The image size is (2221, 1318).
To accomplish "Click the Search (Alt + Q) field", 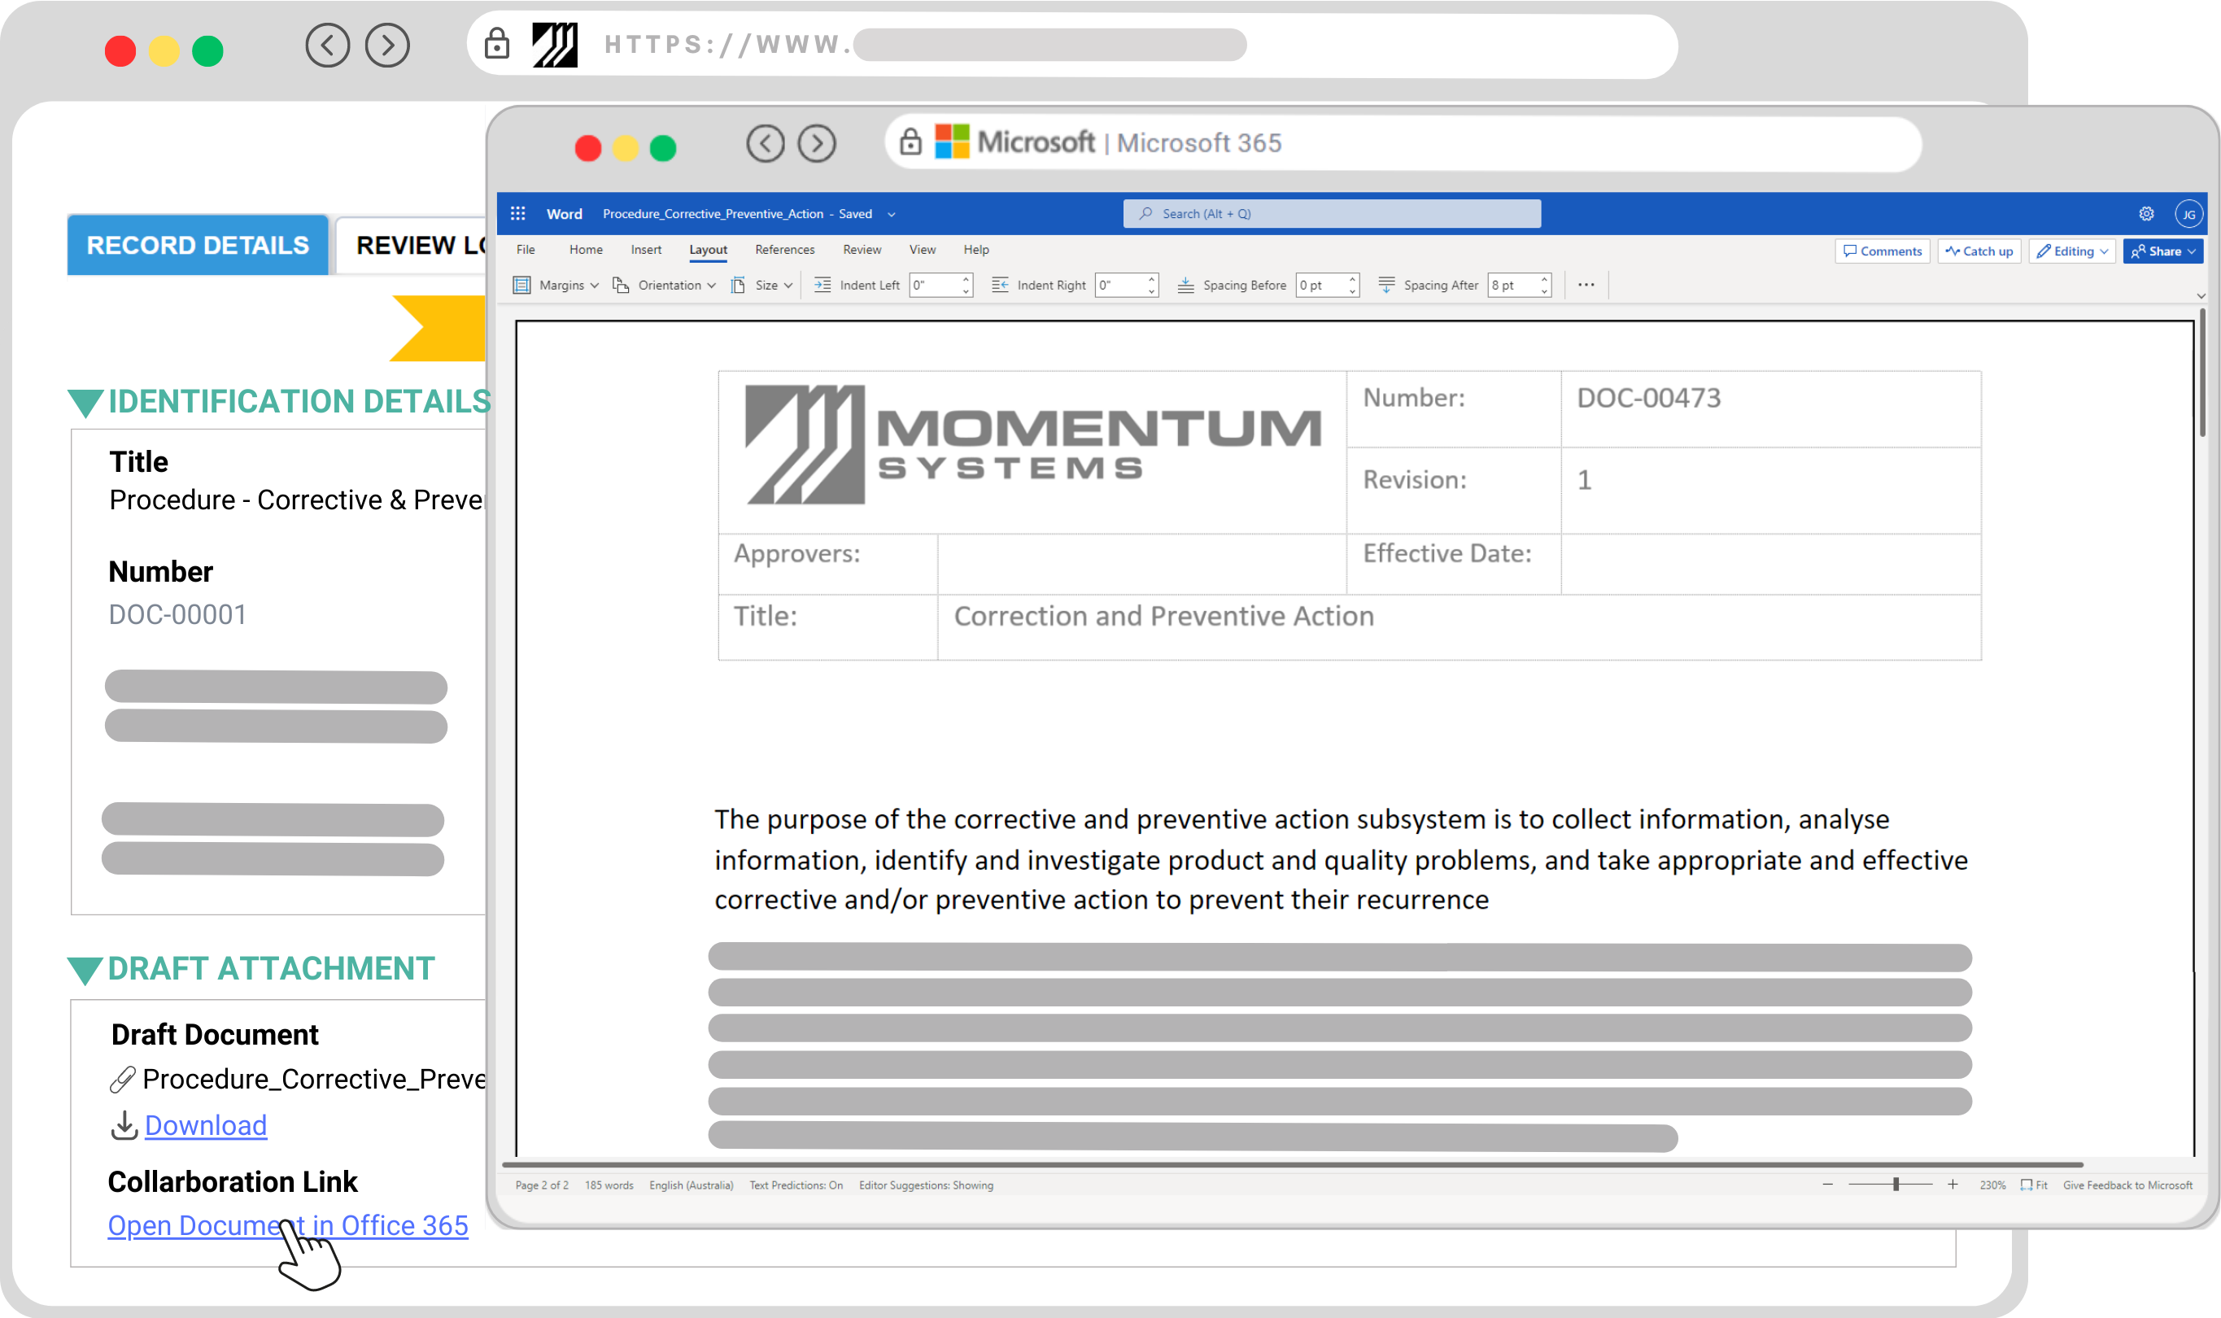I will pos(1331,213).
